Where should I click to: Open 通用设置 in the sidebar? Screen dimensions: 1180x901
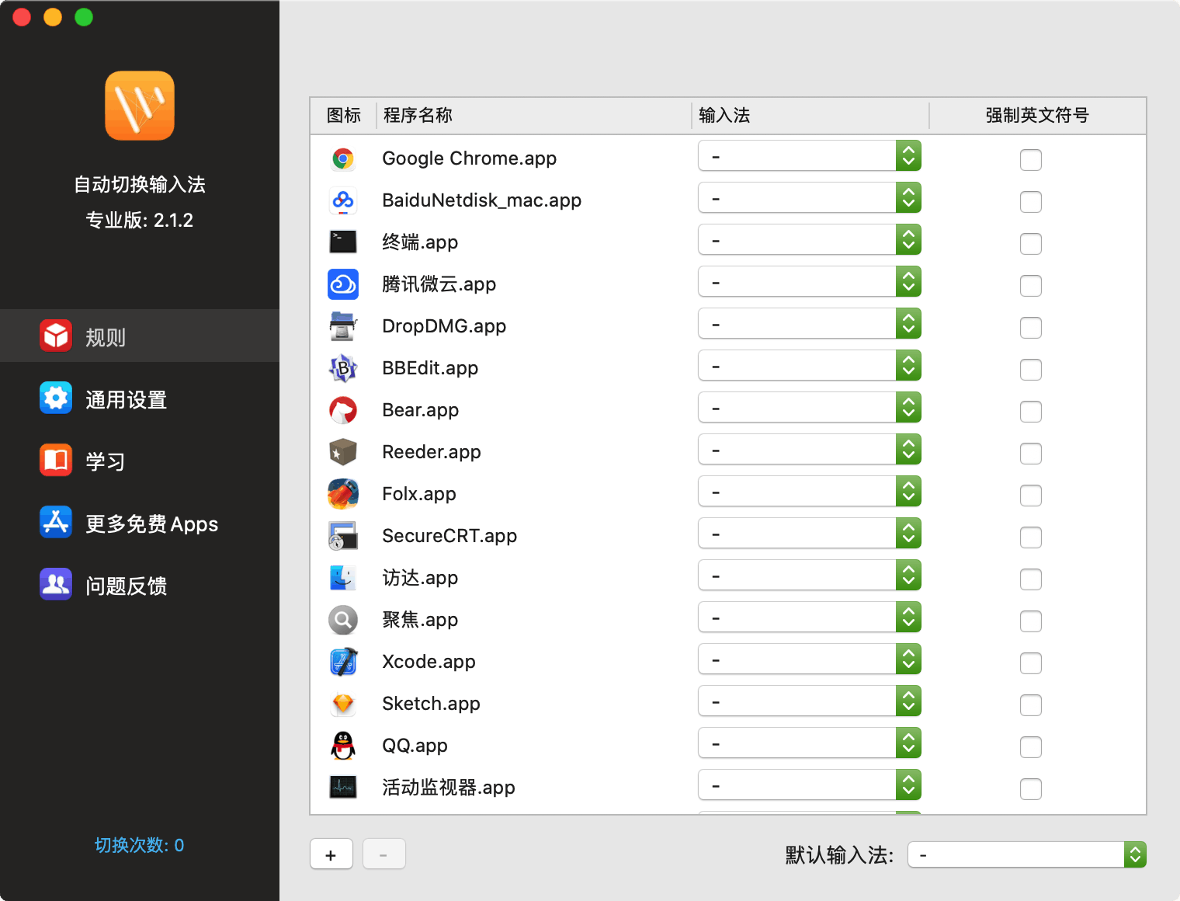[126, 399]
